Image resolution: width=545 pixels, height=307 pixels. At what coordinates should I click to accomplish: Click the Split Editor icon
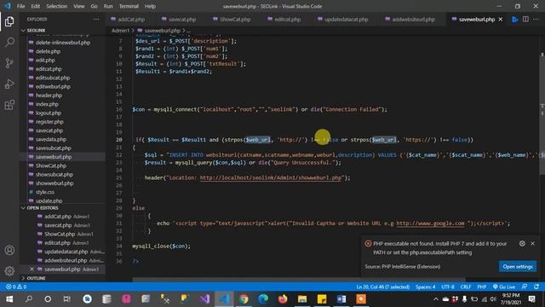pyautogui.click(x=525, y=20)
